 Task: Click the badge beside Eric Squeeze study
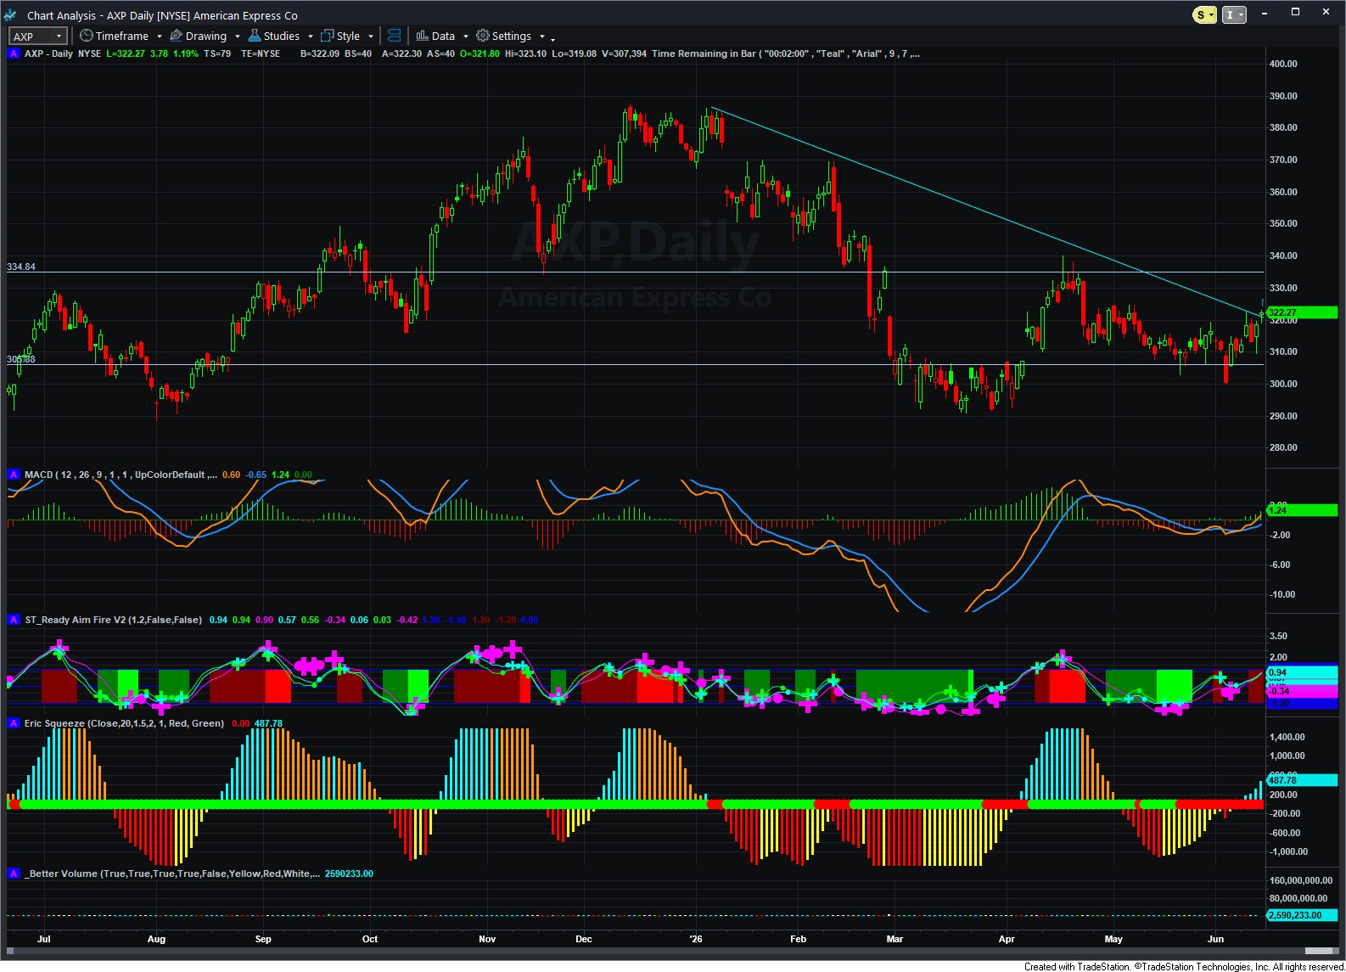[x=14, y=723]
